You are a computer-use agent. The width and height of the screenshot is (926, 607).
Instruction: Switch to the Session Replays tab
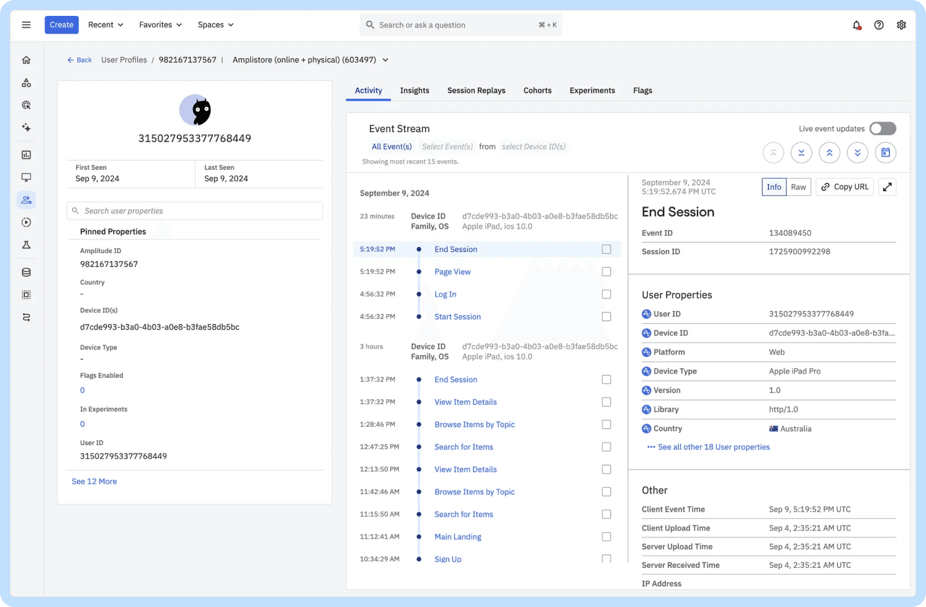click(x=476, y=90)
